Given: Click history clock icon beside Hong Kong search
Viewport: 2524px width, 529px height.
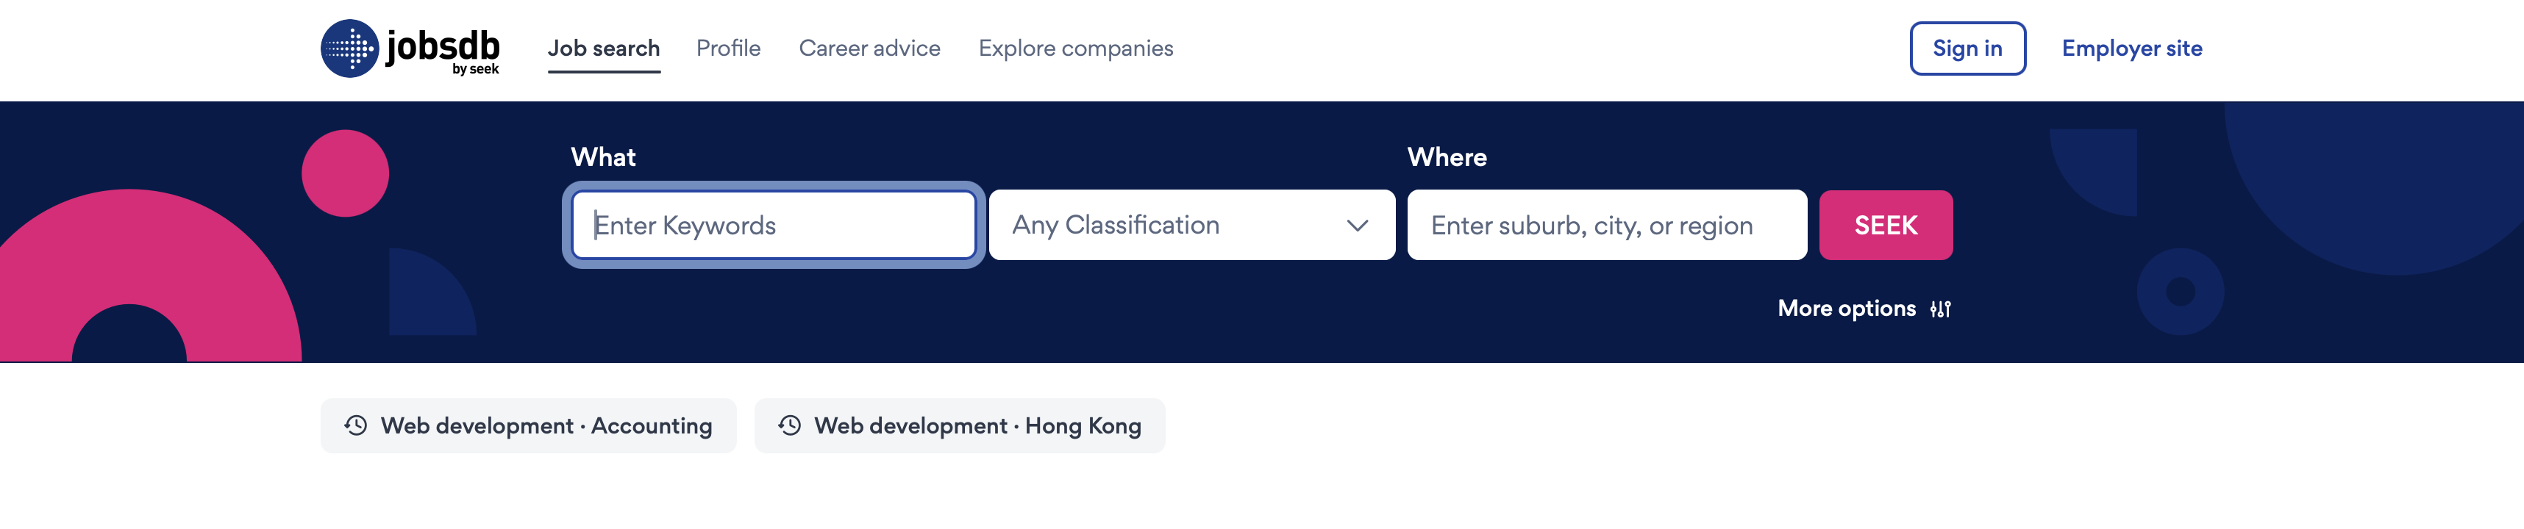Looking at the screenshot, I should click(790, 425).
